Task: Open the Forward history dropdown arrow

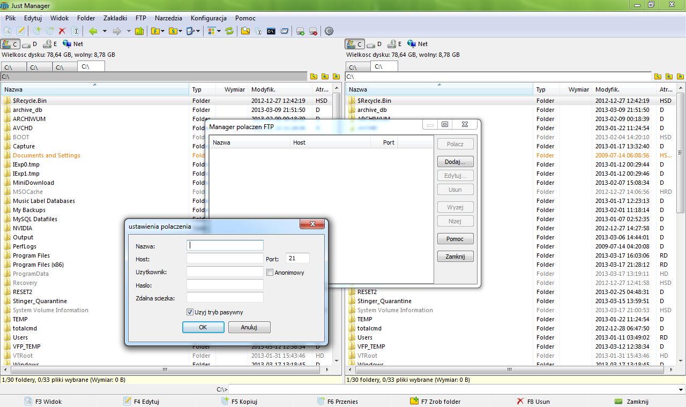Action: pos(129,31)
